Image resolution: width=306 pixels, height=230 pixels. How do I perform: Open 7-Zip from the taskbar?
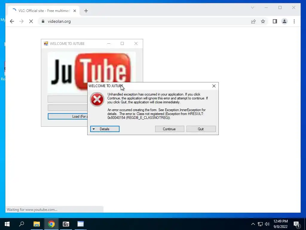pos(66,224)
